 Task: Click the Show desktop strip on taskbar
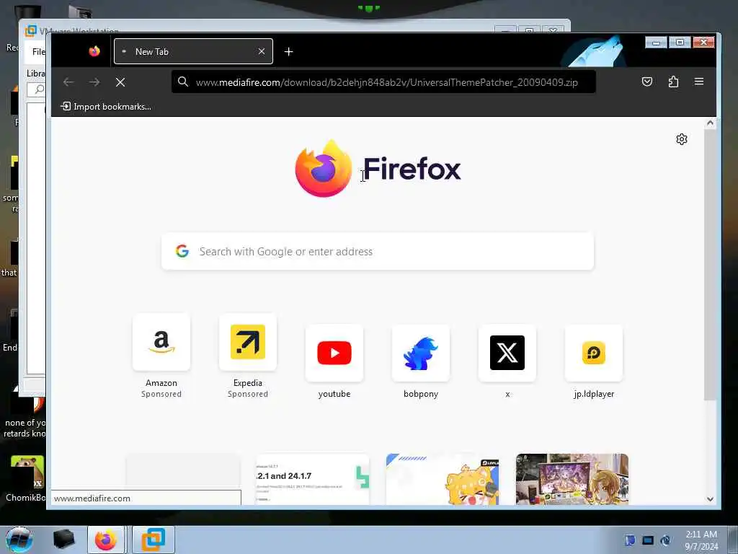click(x=733, y=540)
